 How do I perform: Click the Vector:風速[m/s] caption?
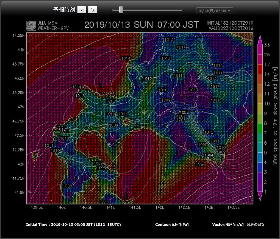click(x=227, y=225)
